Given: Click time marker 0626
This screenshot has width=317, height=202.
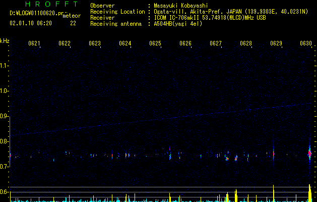Looking at the screenshot, I should point(185,43).
